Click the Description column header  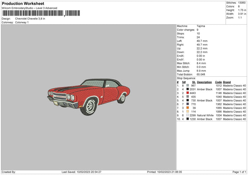204,82
